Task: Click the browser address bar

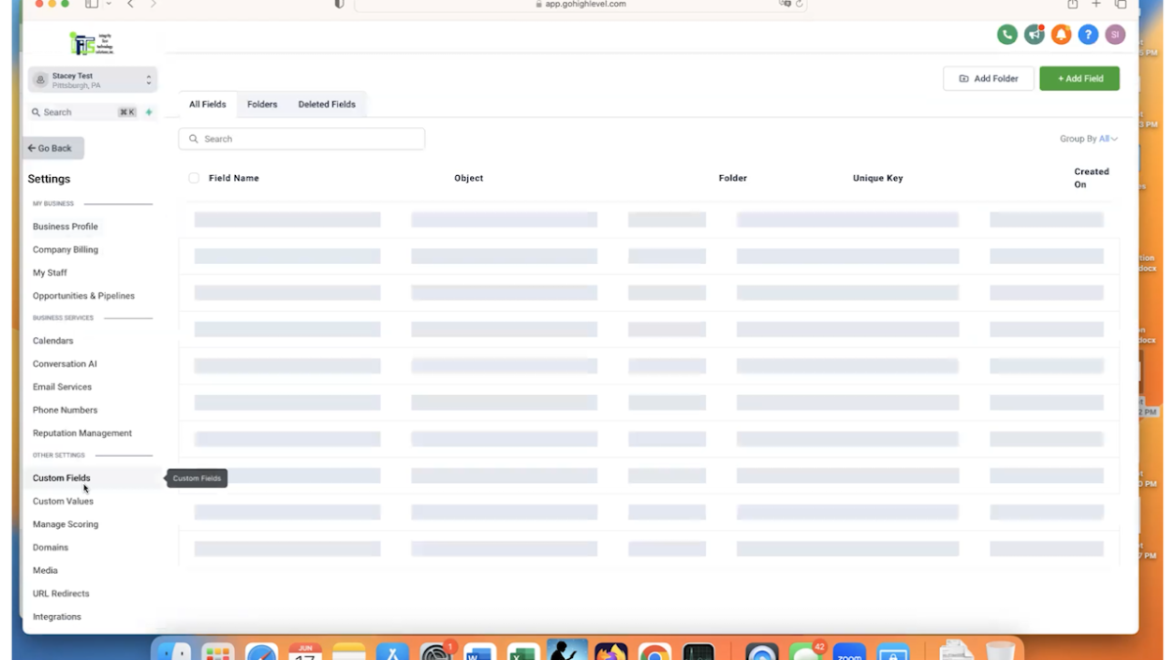Action: click(x=587, y=4)
